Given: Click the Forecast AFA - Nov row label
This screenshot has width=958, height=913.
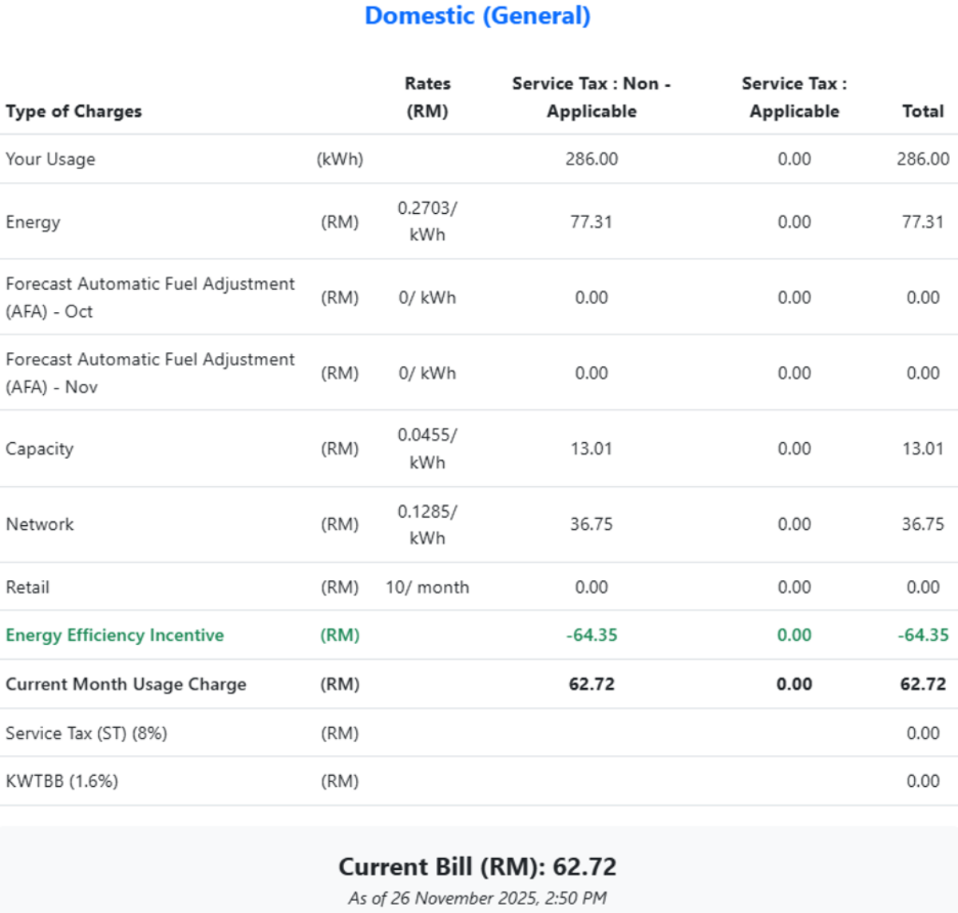Looking at the screenshot, I should [x=150, y=373].
